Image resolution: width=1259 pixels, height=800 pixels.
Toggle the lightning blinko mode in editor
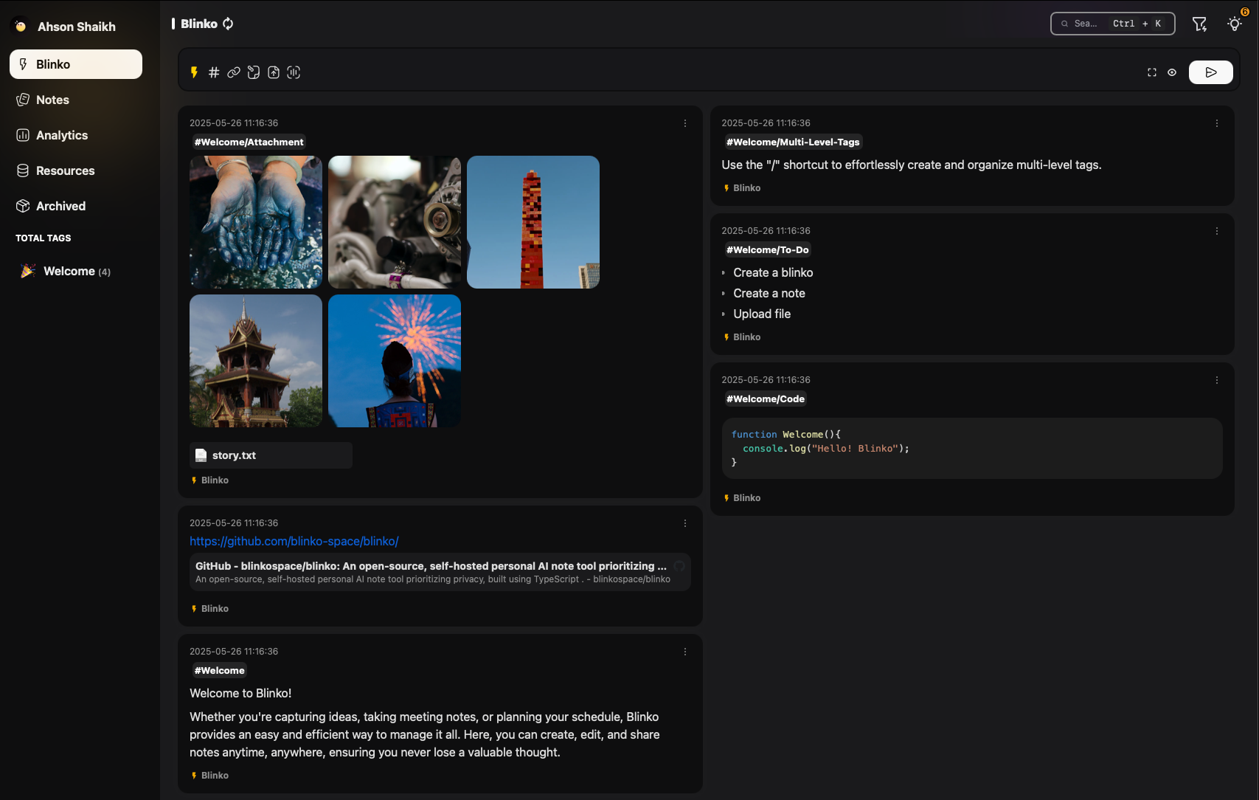tap(194, 72)
